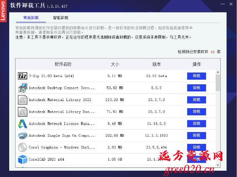The image size is (237, 177).
Task: Open the 常规卸载 tab
Action: [x=31, y=18]
